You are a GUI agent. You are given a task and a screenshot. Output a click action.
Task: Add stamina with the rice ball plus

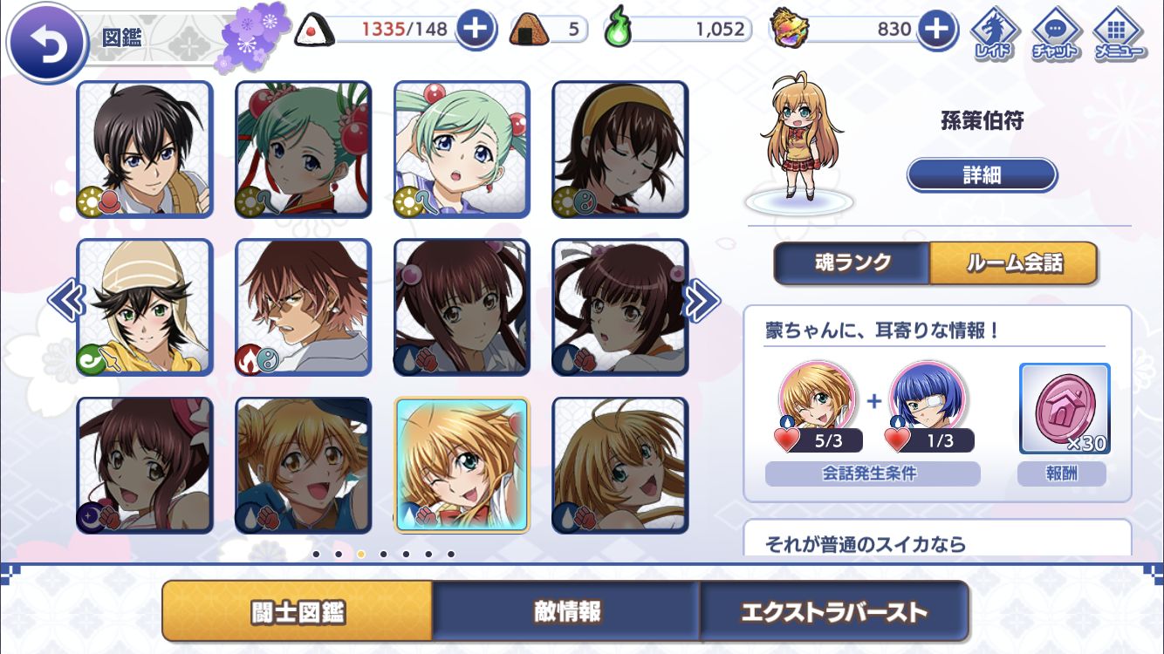click(x=474, y=30)
